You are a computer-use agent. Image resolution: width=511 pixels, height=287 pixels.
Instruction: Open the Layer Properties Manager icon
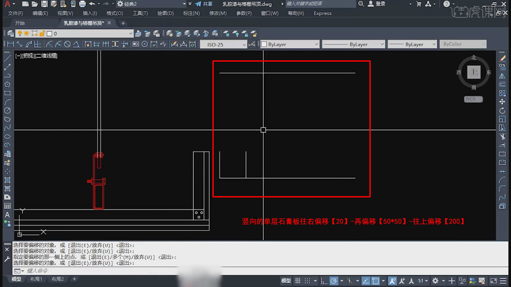click(x=10, y=34)
